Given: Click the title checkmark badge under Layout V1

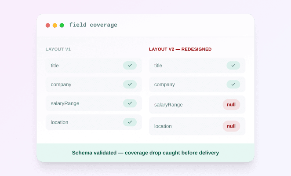Looking at the screenshot, I should [x=130, y=66].
